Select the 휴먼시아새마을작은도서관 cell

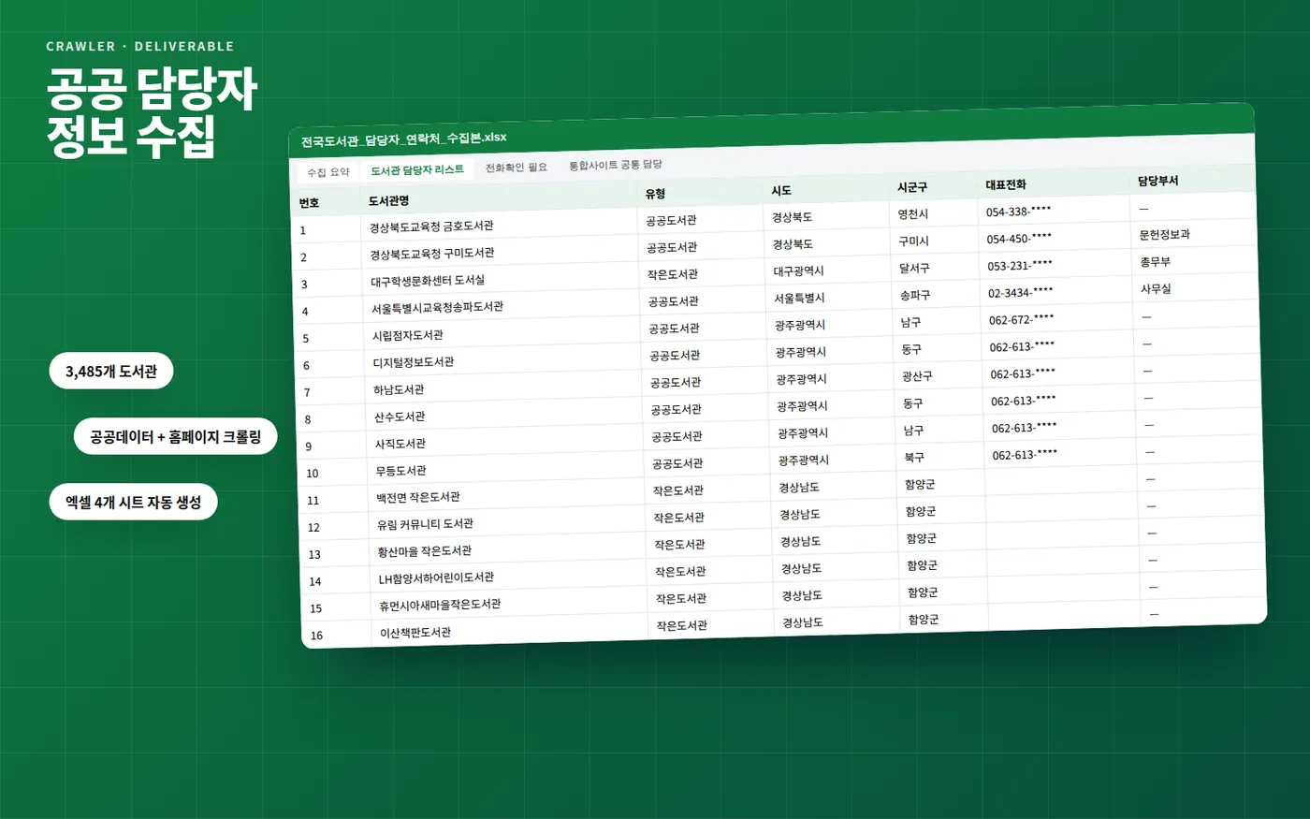click(440, 605)
